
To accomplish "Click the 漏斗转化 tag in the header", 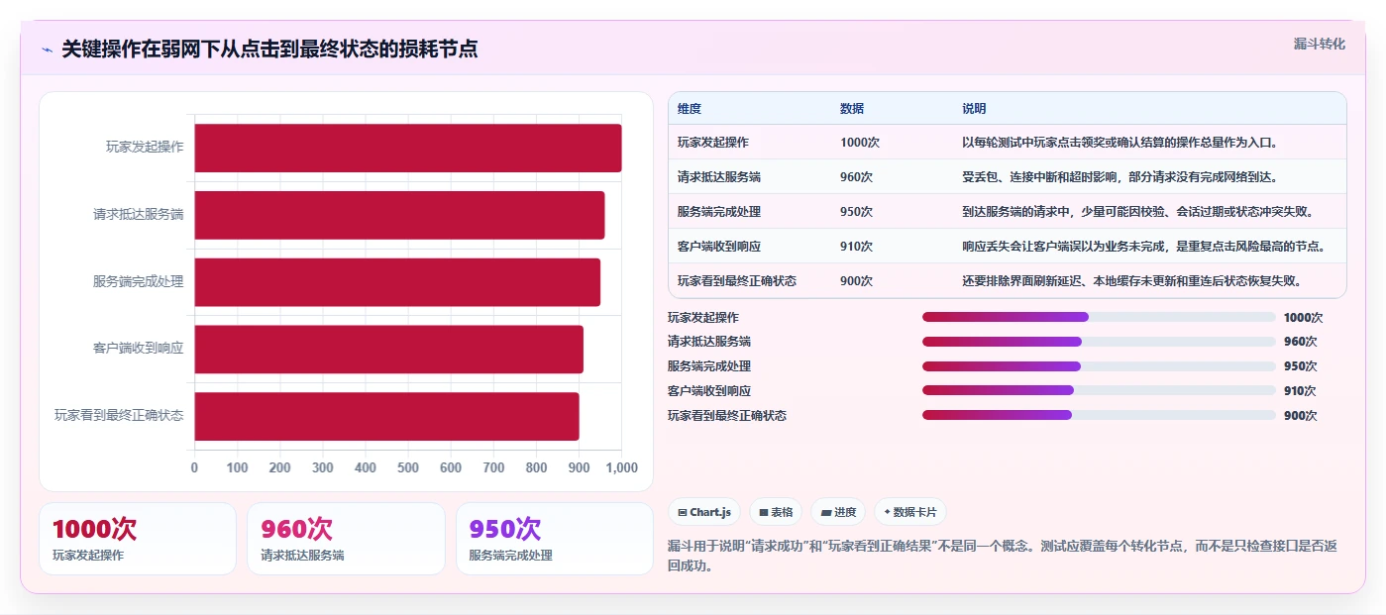I will point(1319,44).
